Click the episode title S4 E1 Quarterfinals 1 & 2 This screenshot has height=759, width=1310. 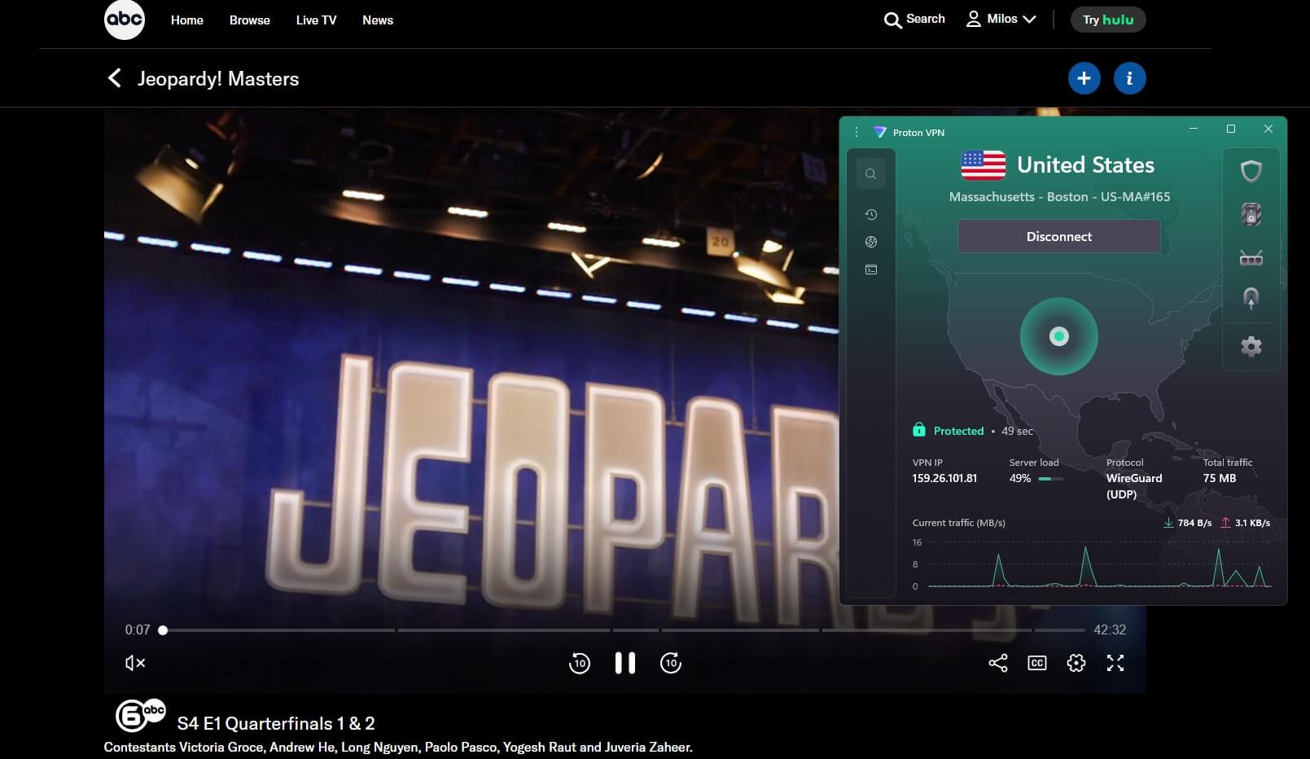pos(276,723)
